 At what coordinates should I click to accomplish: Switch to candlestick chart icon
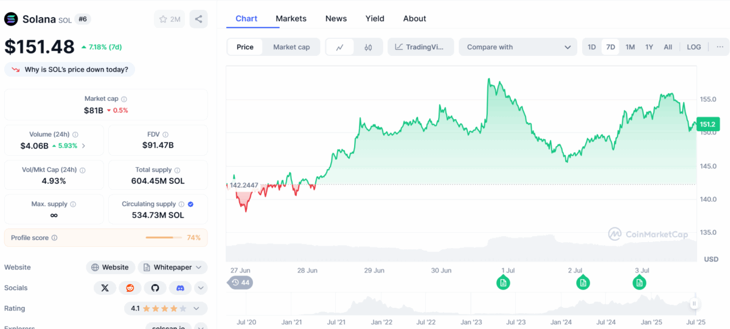(368, 47)
